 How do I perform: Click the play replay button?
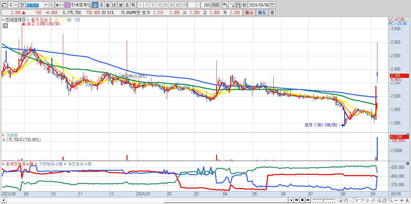coord(291,200)
